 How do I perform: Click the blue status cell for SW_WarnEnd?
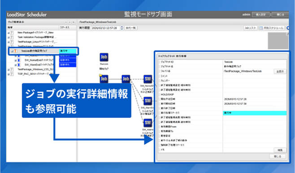(68, 65)
